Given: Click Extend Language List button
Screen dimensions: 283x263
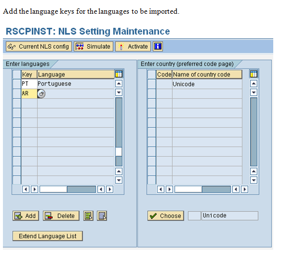Looking at the screenshot, I should click(48, 236).
